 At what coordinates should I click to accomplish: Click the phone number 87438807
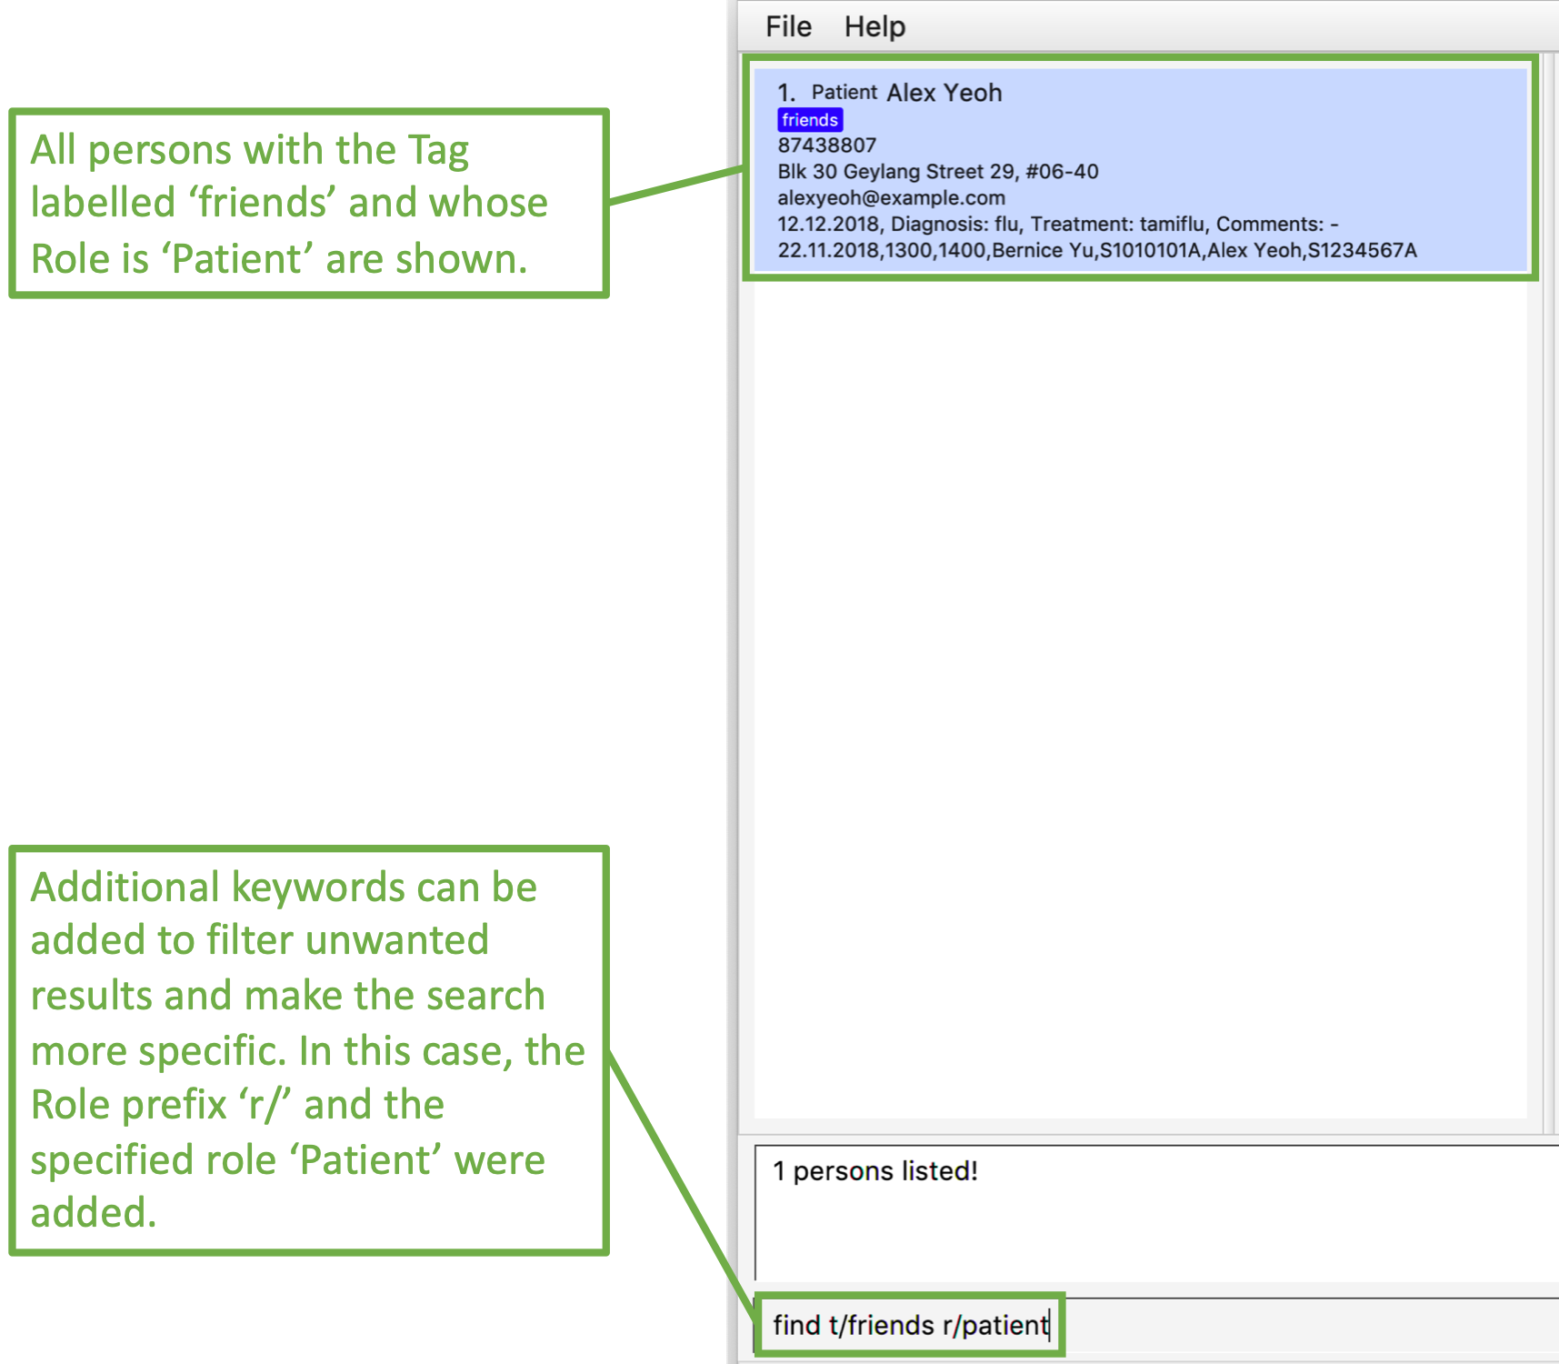[x=826, y=145]
